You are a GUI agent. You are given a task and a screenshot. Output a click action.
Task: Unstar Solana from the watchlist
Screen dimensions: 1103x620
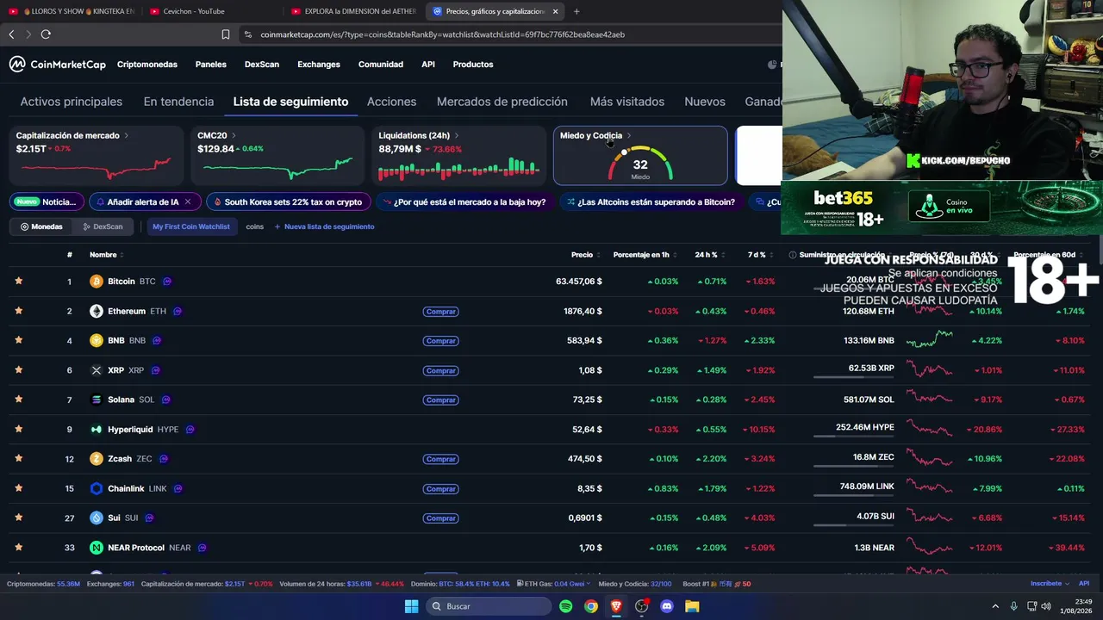click(18, 399)
